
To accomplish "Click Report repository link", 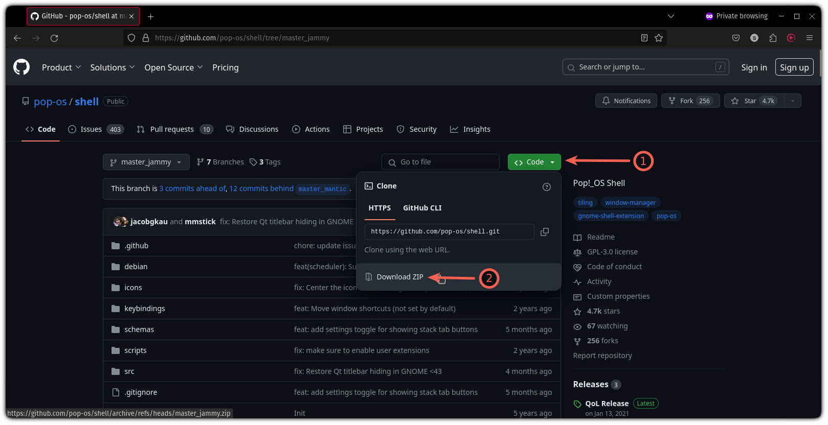I will (x=602, y=356).
